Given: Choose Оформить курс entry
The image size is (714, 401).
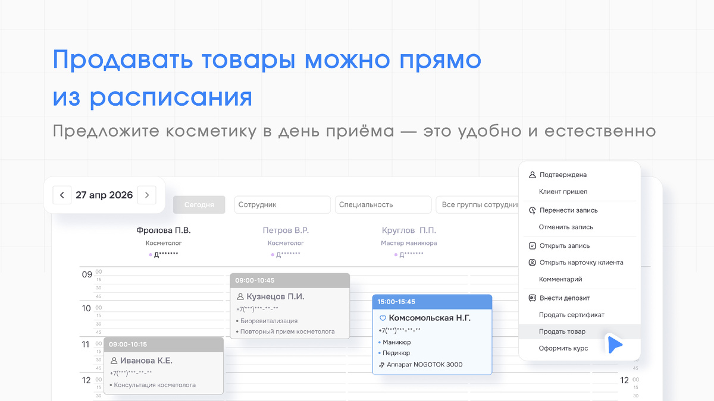Looking at the screenshot, I should point(563,348).
